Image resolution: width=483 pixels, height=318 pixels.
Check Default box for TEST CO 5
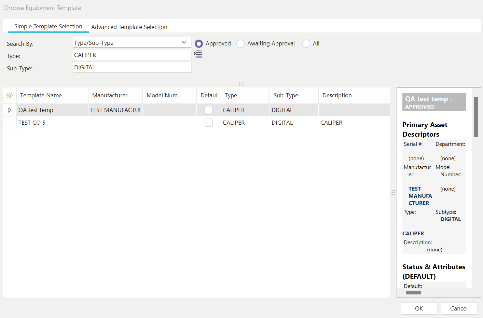[x=209, y=123]
